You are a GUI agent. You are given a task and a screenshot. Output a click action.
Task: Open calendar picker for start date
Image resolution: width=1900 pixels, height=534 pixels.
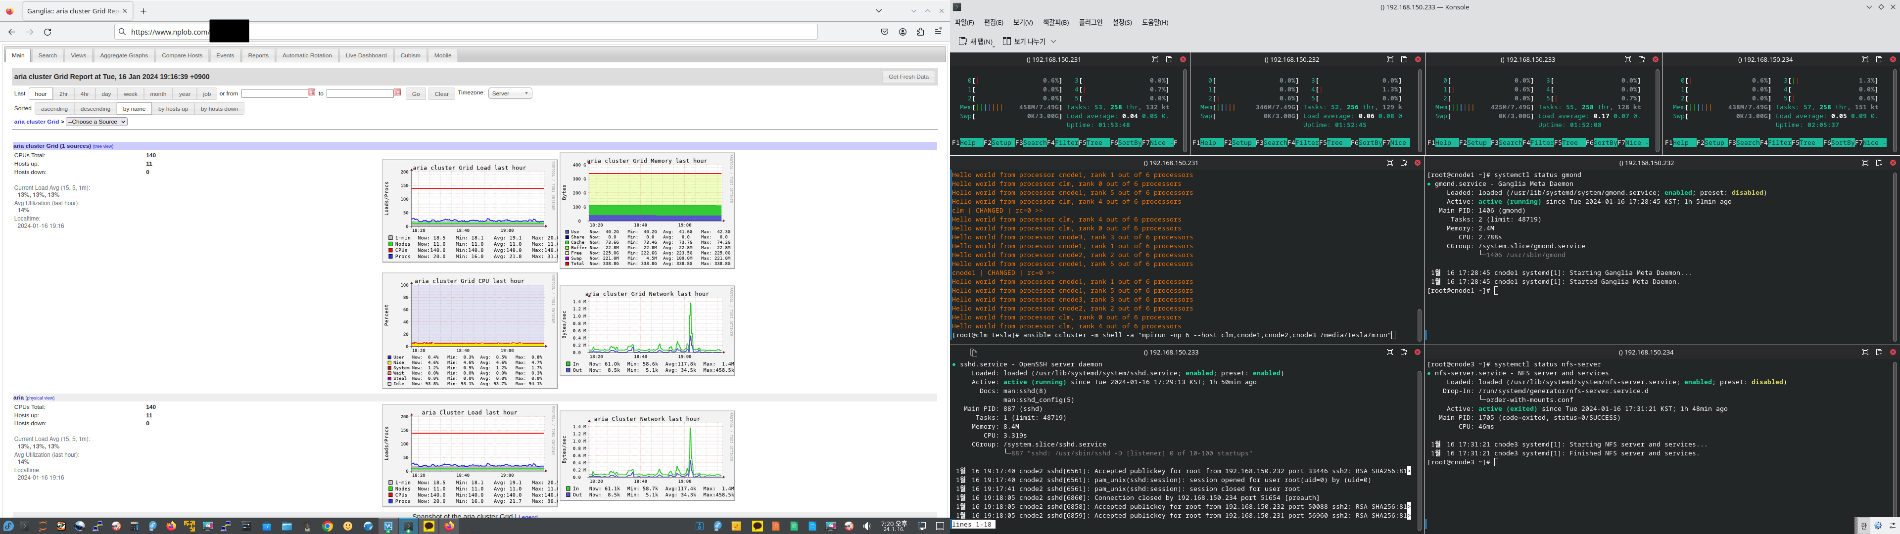311,93
